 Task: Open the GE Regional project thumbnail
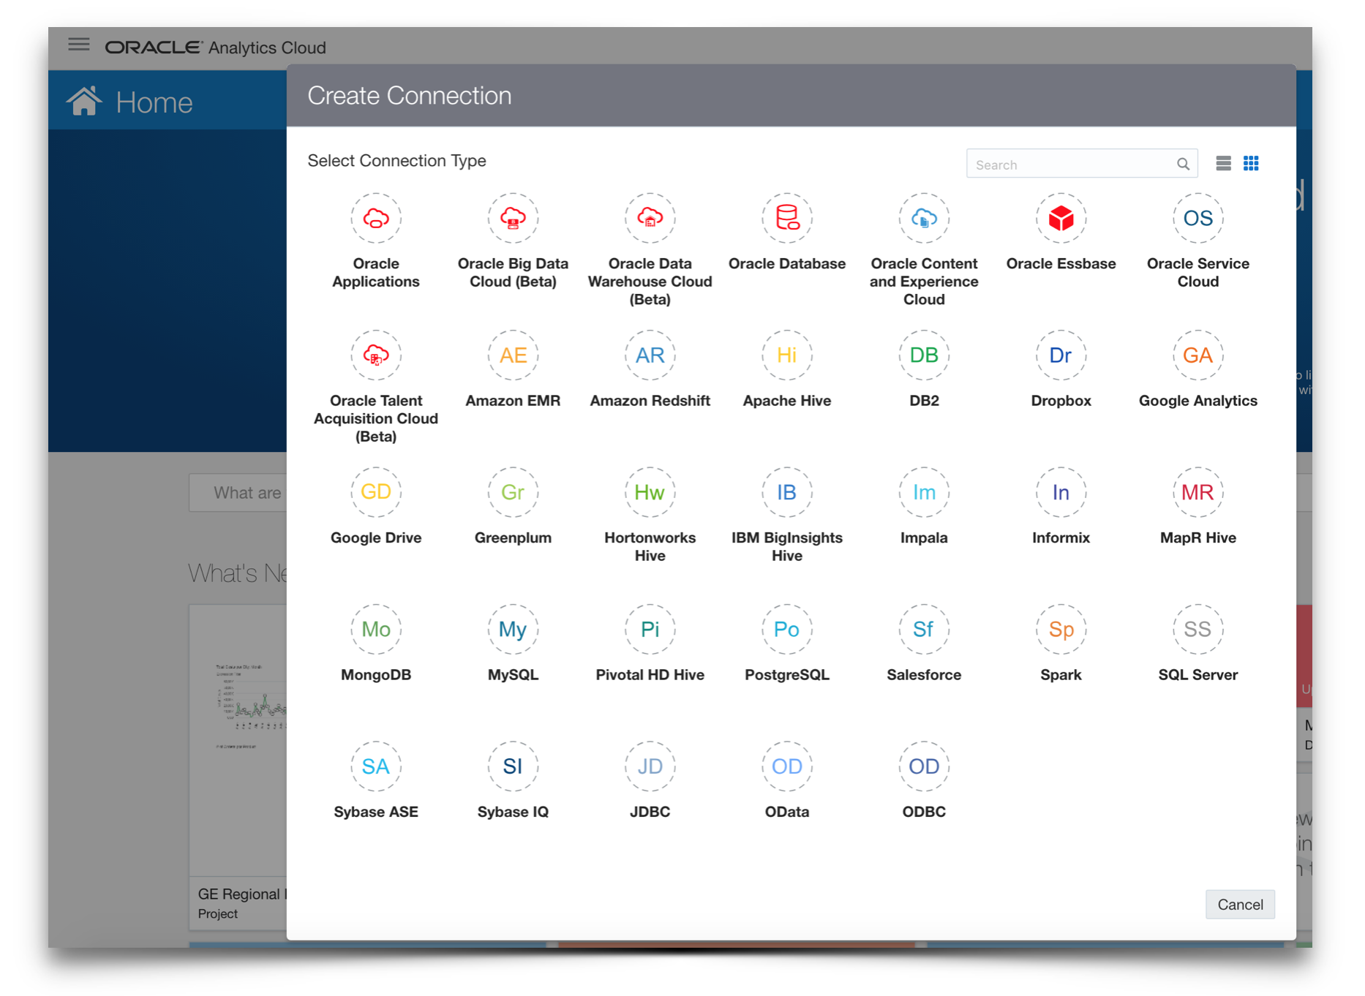click(238, 740)
